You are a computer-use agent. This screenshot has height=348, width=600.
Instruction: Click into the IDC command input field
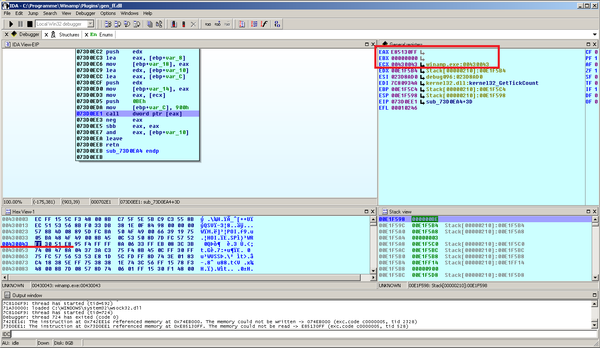coord(304,334)
